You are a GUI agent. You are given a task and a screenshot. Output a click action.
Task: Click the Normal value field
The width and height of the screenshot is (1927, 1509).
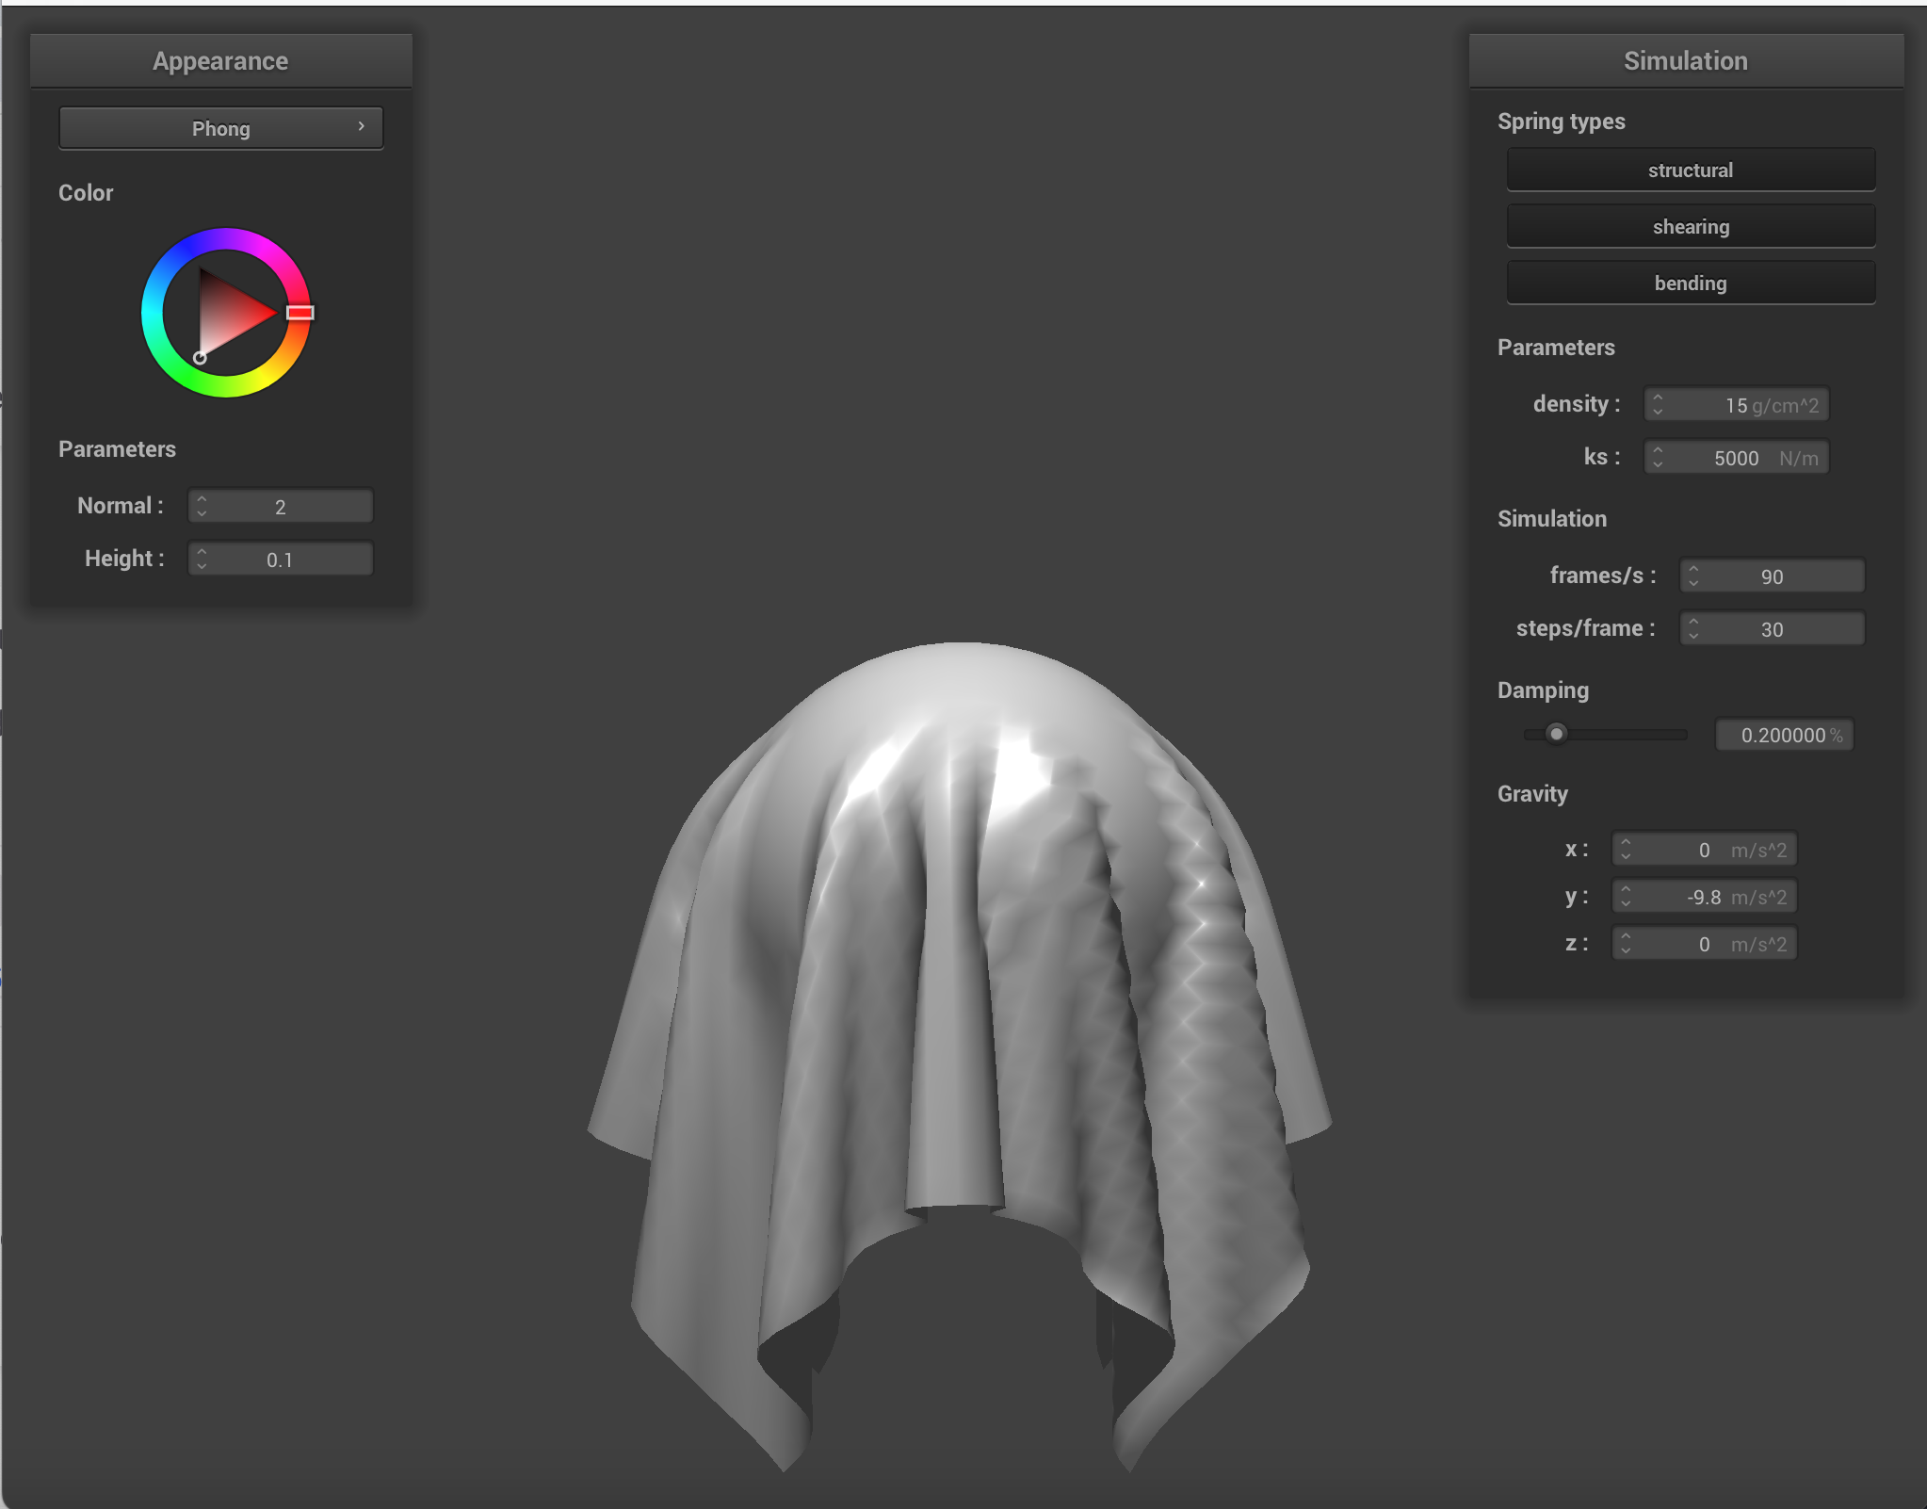tap(281, 506)
